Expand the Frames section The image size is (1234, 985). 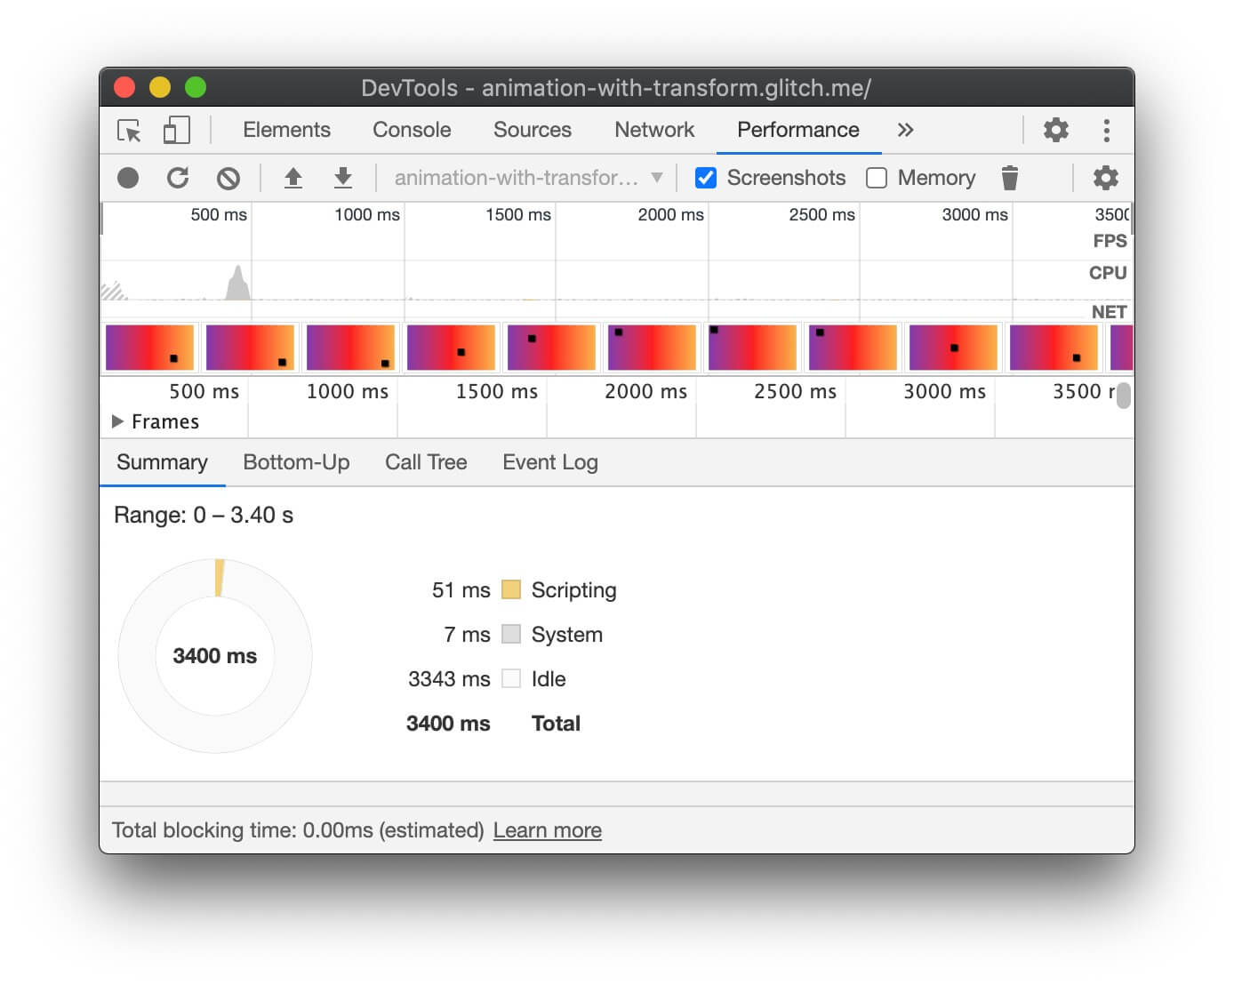click(x=117, y=420)
